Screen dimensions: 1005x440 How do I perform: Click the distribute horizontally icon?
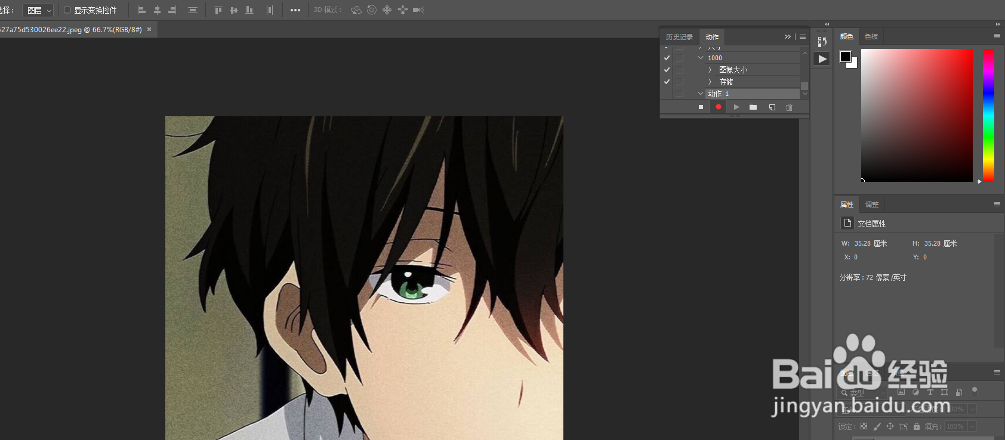pos(270,10)
